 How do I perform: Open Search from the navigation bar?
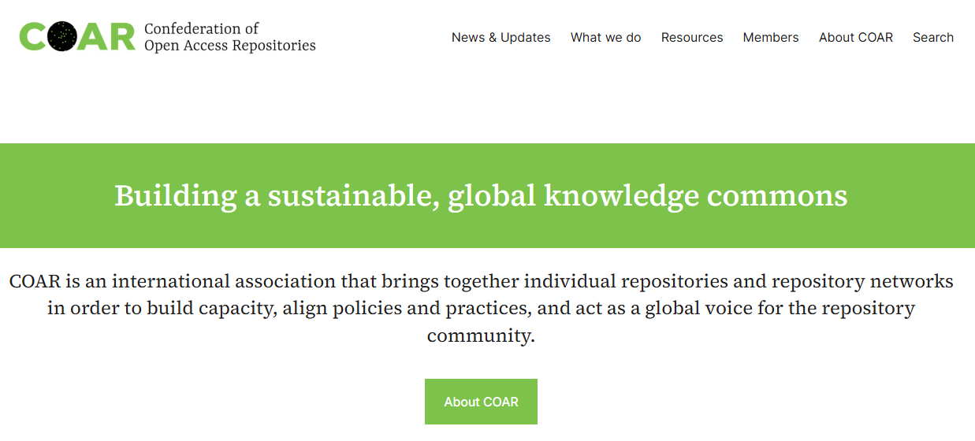[933, 37]
